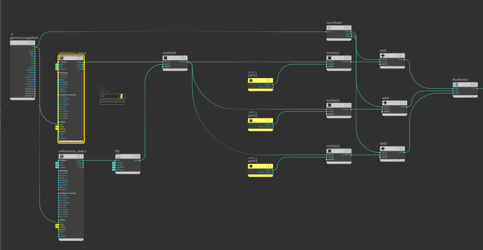
Task: Click the floattovec1 node's icon
Action: 456,84
